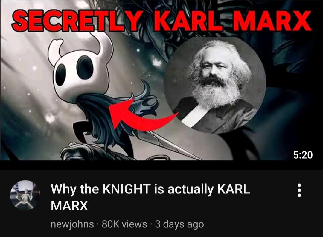Open the three-dot more options menu
Screen dimensions: 323x237
click(x=299, y=190)
